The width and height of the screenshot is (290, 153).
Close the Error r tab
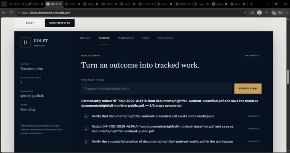[244, 4]
